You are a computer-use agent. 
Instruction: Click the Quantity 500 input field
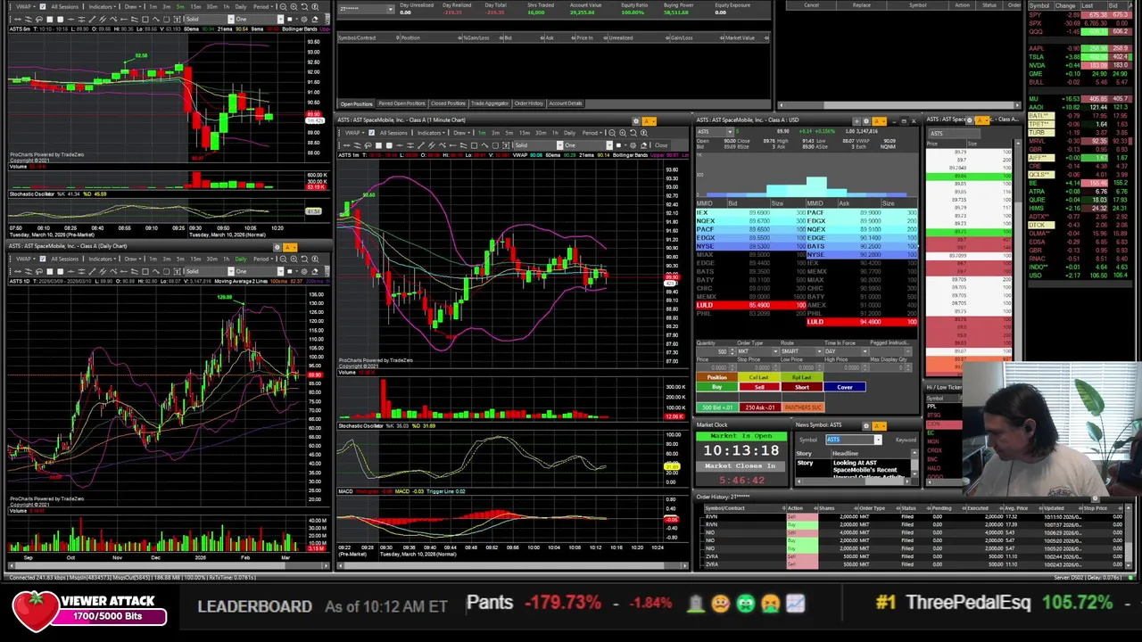pyautogui.click(x=716, y=351)
